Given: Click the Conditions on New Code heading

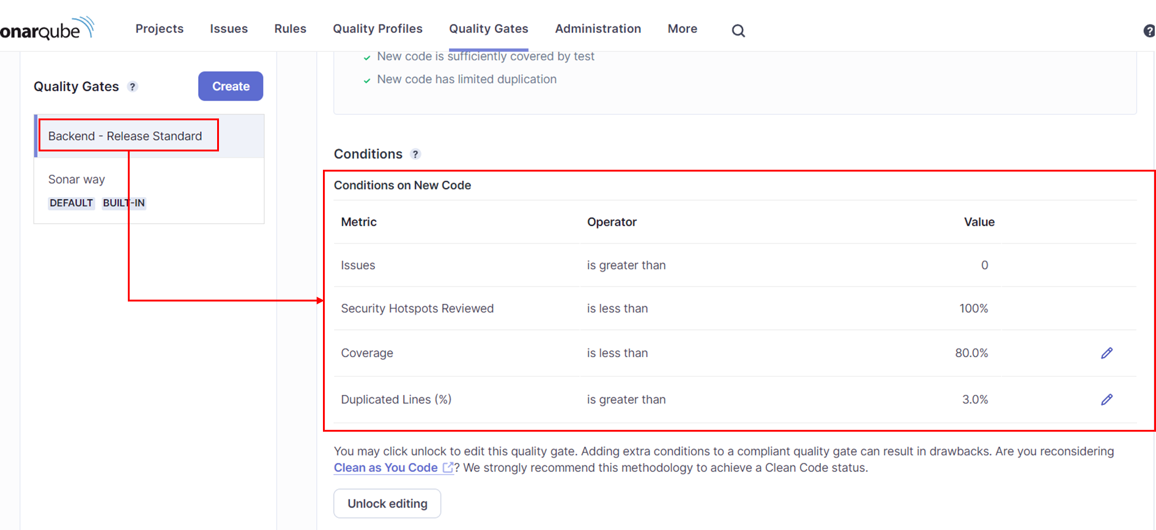Looking at the screenshot, I should pos(402,186).
